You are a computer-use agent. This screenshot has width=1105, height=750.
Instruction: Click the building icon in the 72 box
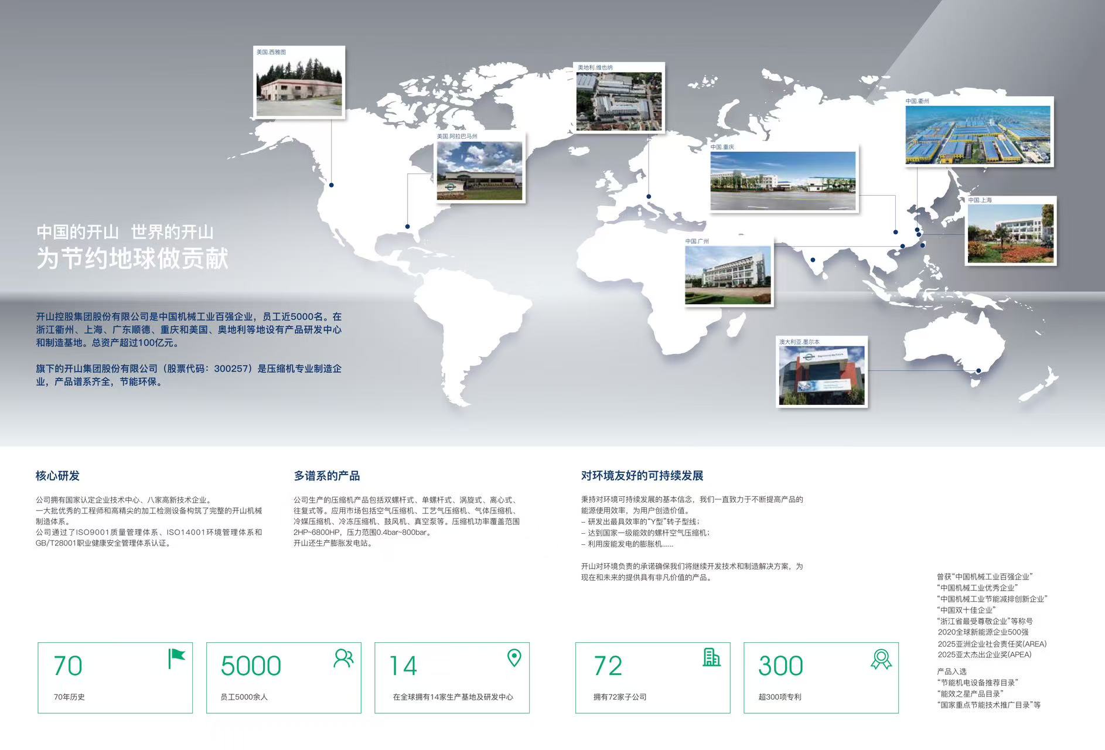tap(711, 657)
